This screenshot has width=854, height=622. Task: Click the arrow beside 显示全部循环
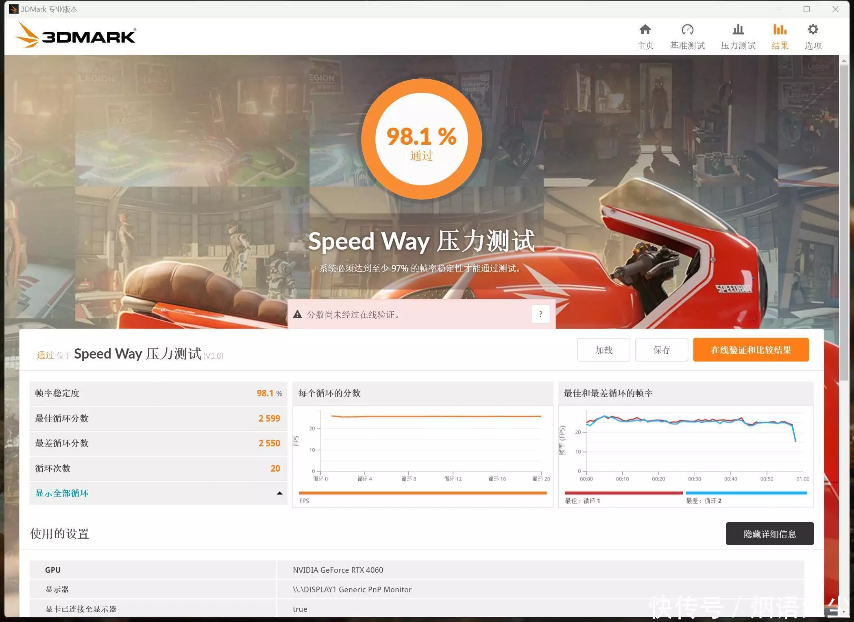[279, 494]
